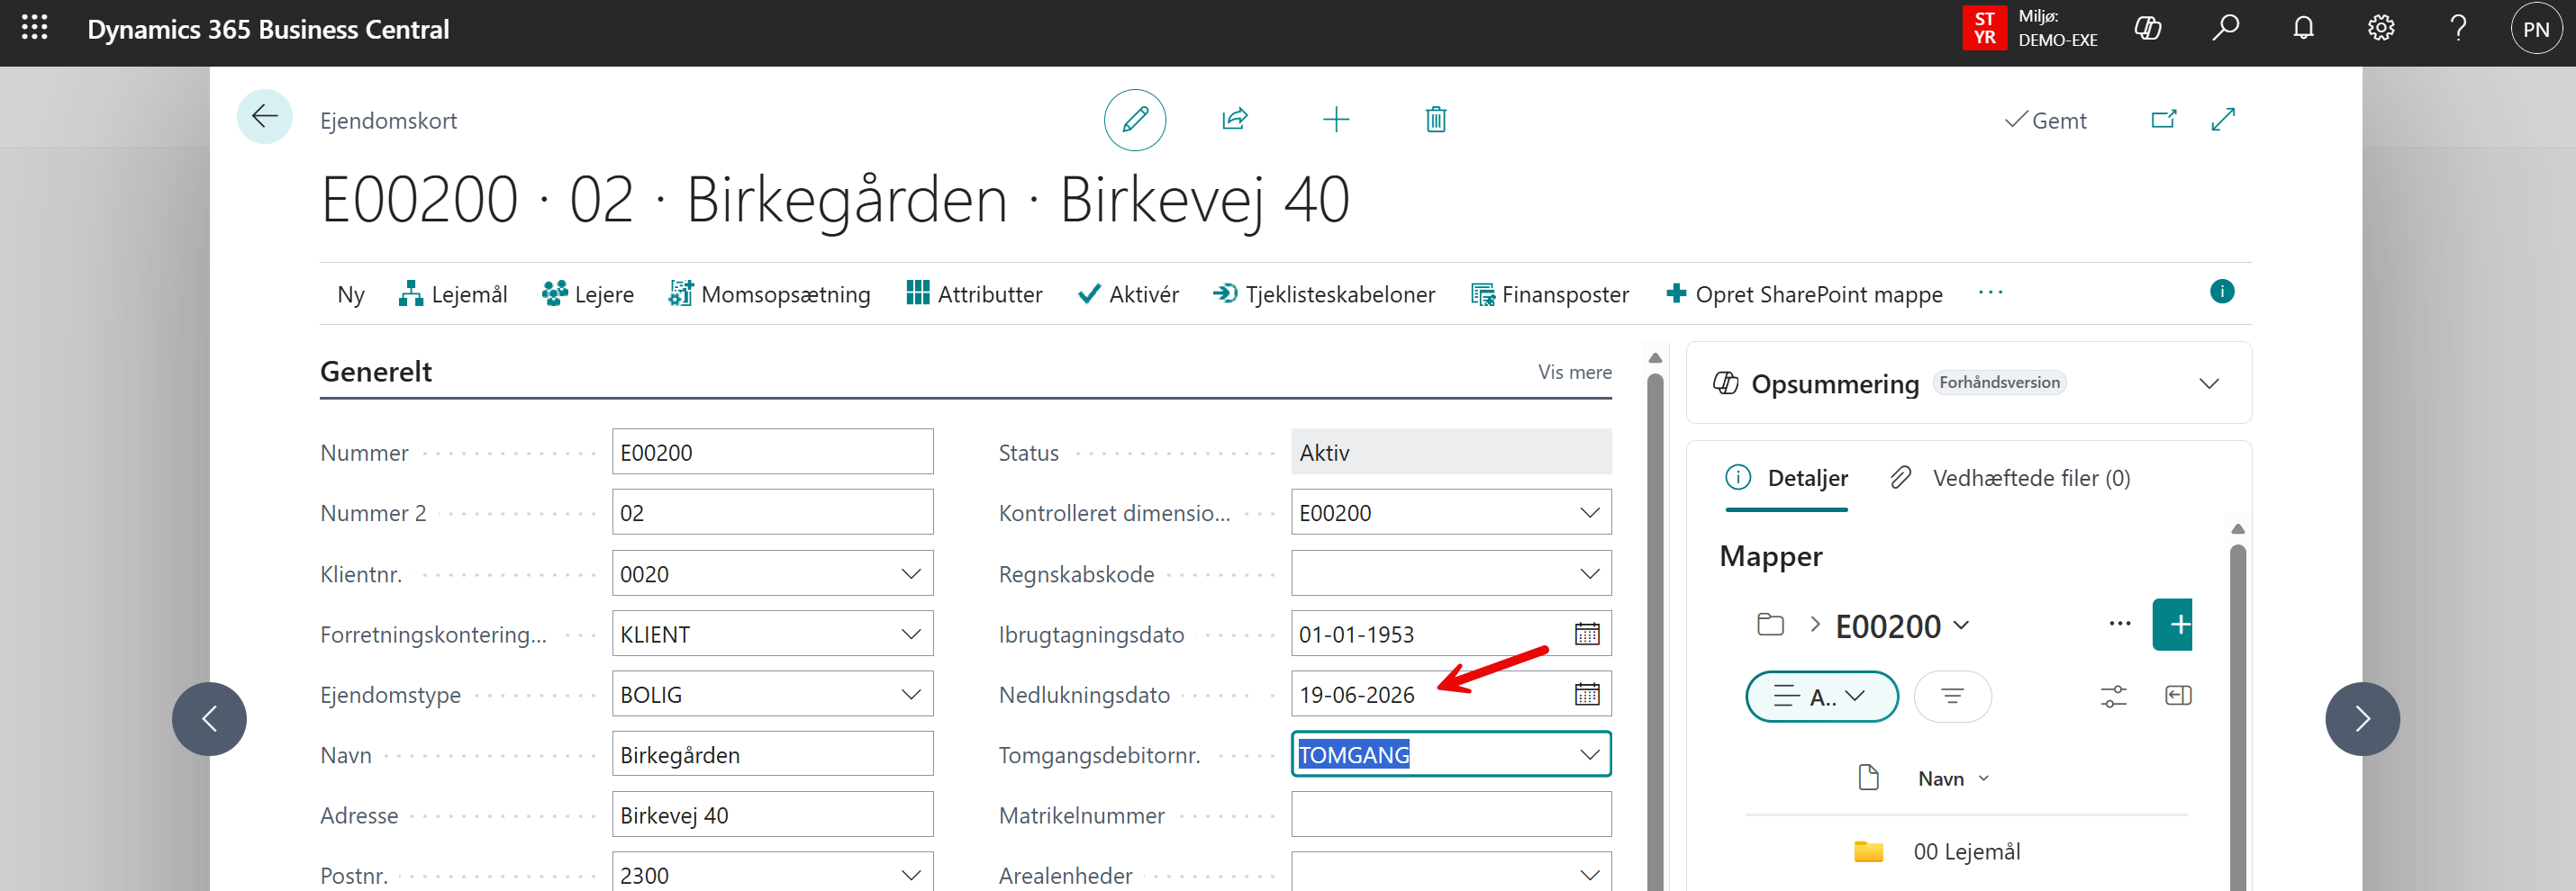Switch to Vedhæftede filer tab
The height and width of the screenshot is (891, 2576).
point(2010,479)
